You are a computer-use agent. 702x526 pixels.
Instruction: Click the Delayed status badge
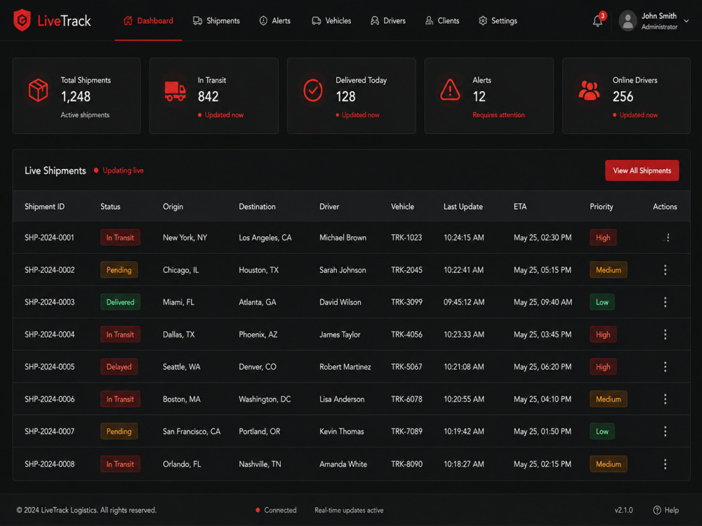pos(119,367)
